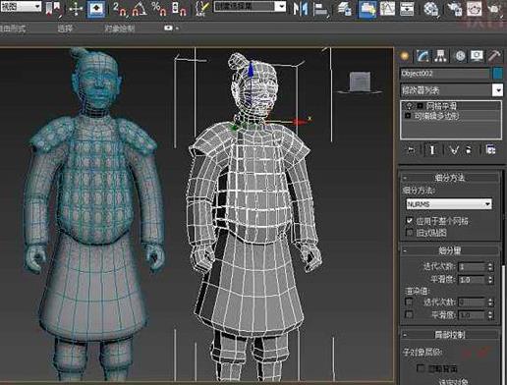
Task: Open the Modify command panel tab
Action: [x=422, y=56]
